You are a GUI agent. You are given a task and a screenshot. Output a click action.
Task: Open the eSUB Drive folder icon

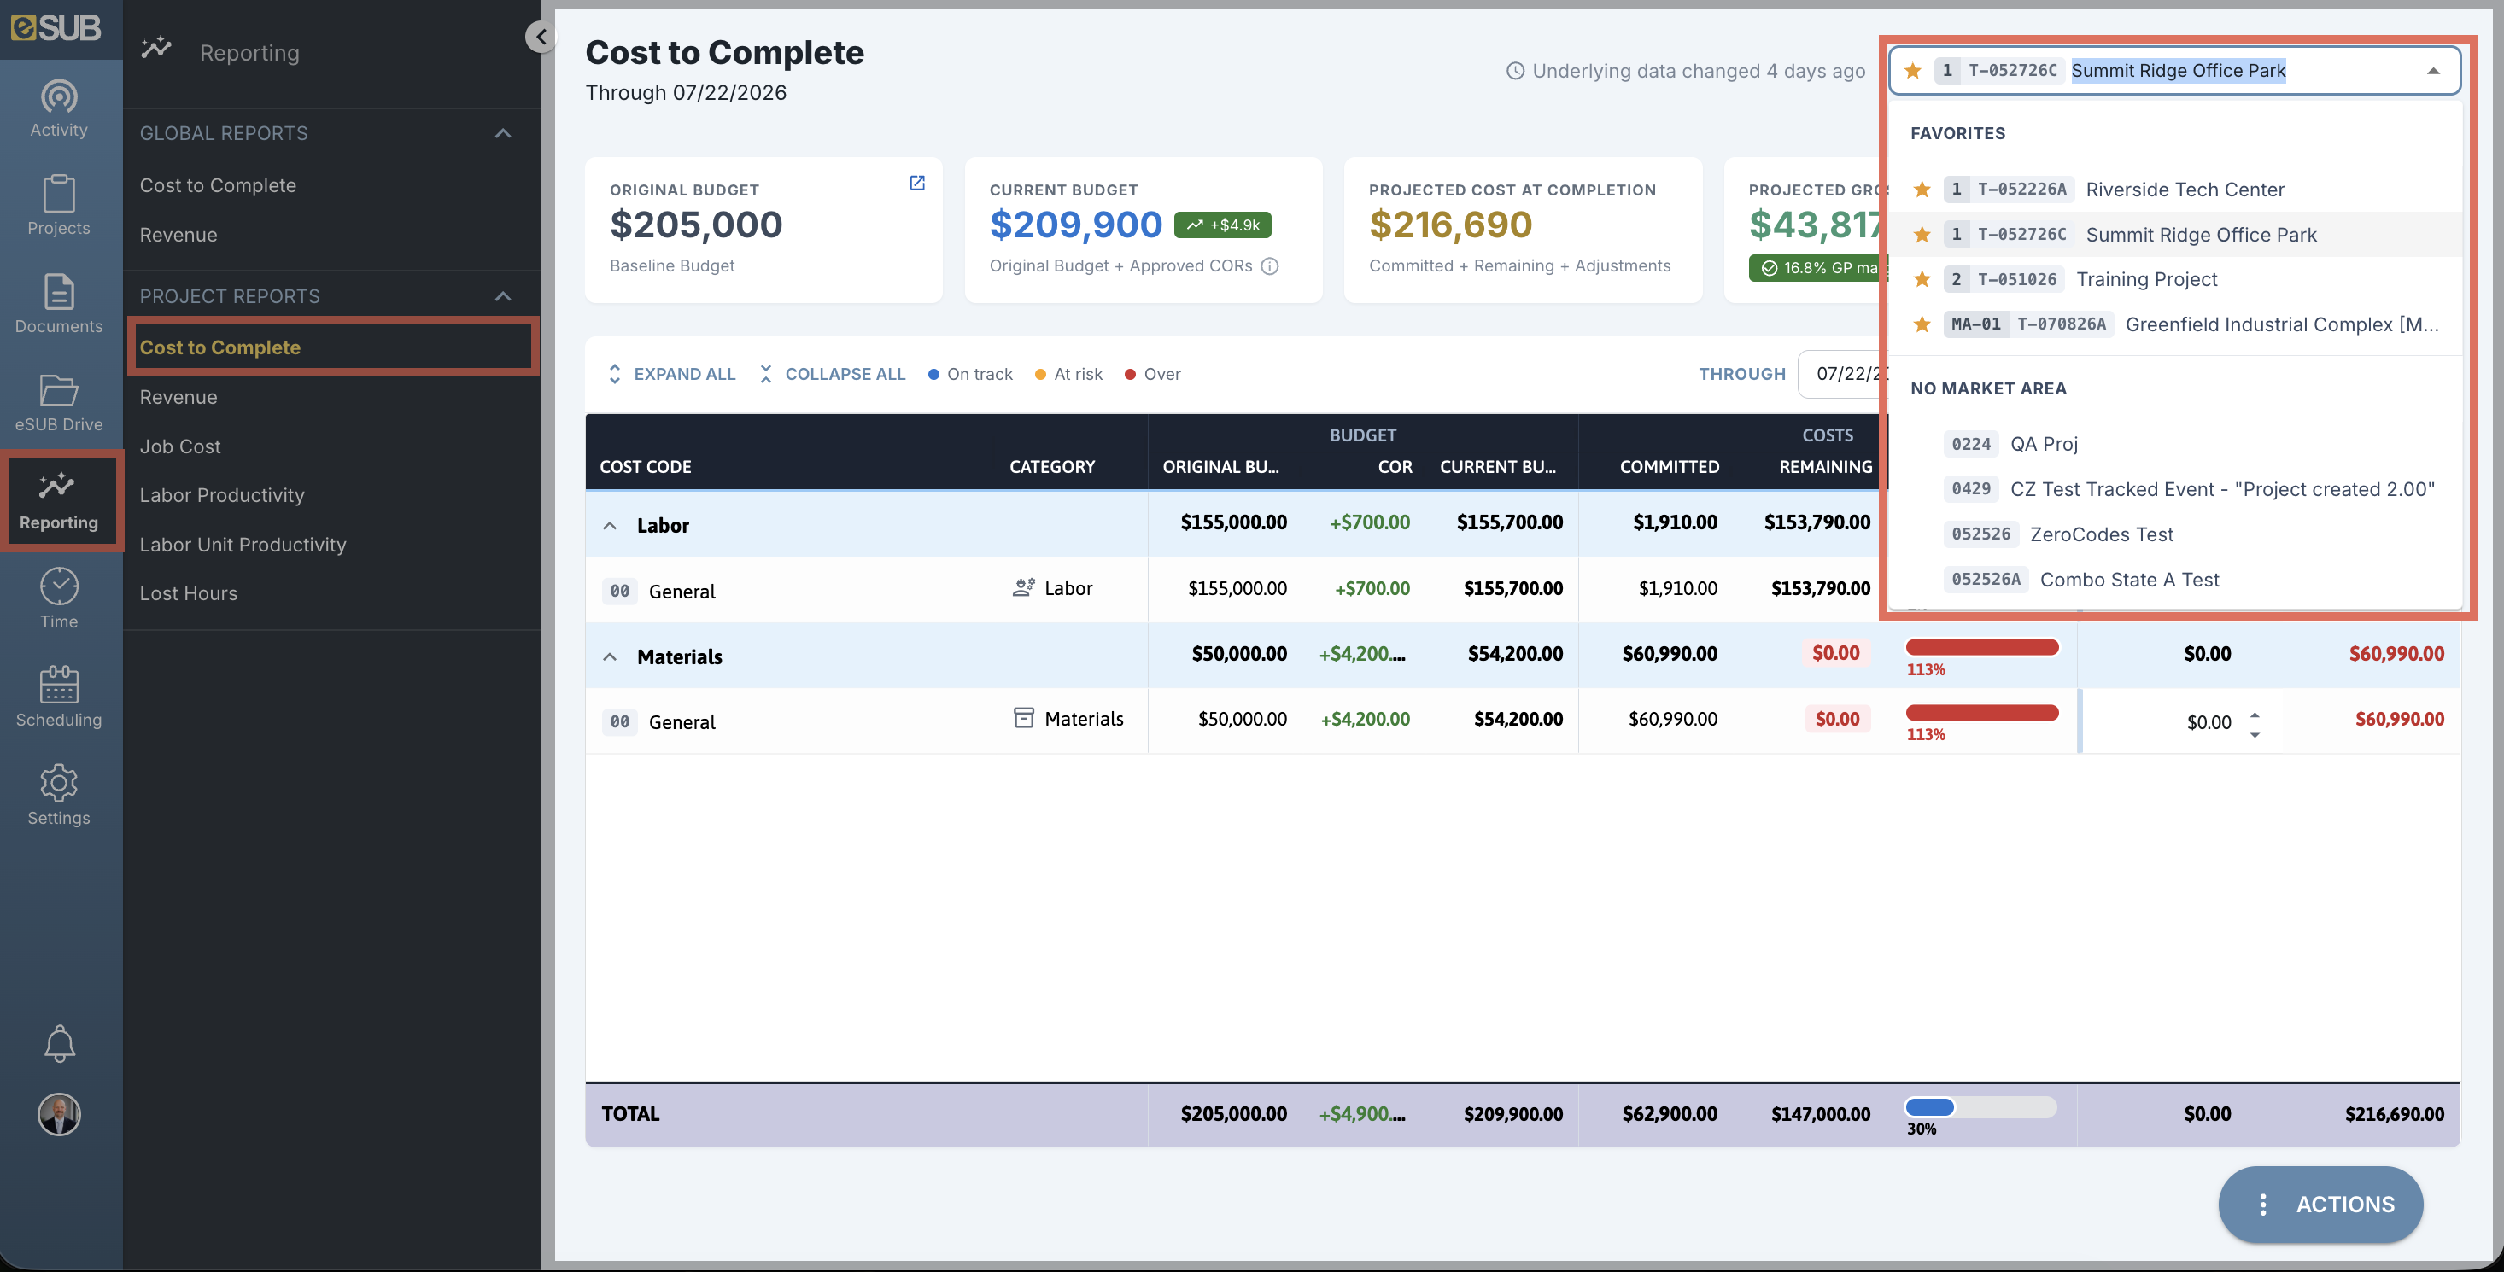(x=58, y=401)
